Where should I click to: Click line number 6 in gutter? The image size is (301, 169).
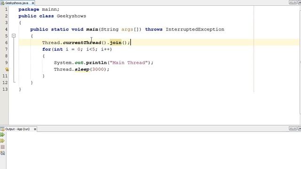point(6,43)
